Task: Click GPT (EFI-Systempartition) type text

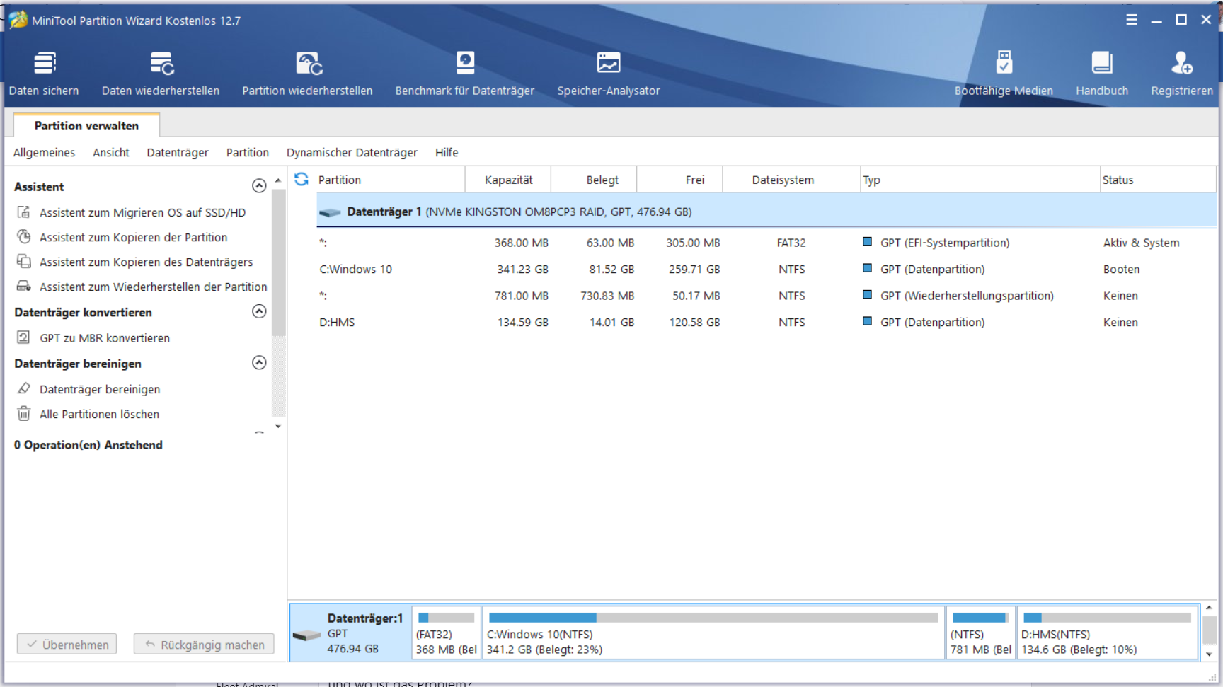Action: tap(945, 243)
